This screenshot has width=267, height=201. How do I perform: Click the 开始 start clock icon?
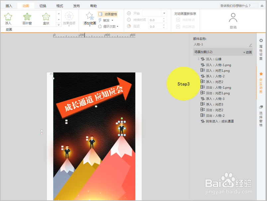129,13
